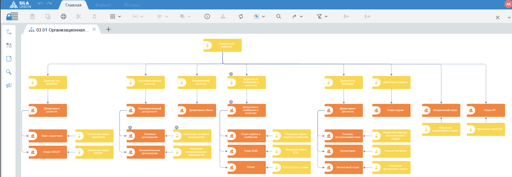
Task: Switch to the Формат tab
Action: point(103,5)
